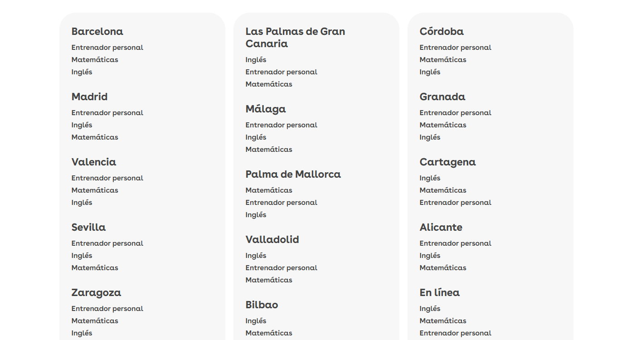Open Inglés listings for Alicante
The image size is (626, 340).
430,255
